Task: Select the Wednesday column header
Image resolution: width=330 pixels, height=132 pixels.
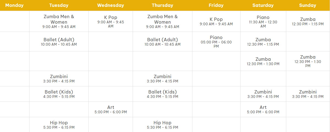Action: click(110, 5)
